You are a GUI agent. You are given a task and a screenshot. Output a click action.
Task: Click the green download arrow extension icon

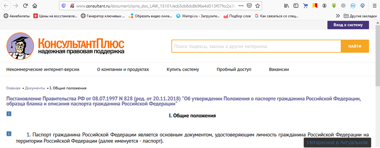coord(334,5)
